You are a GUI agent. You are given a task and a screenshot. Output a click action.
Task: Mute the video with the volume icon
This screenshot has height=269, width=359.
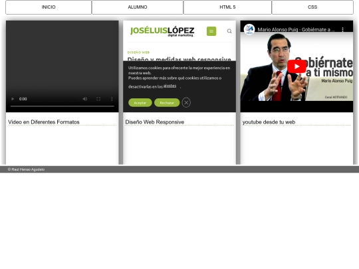[x=85, y=99]
